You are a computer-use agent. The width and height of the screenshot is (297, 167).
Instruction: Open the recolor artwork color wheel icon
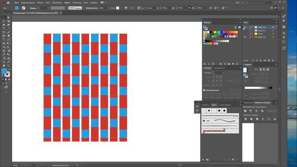point(126,8)
